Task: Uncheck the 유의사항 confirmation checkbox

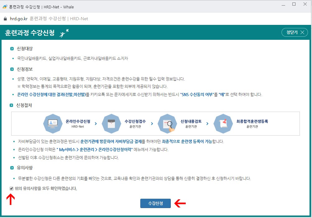Action: point(12,188)
